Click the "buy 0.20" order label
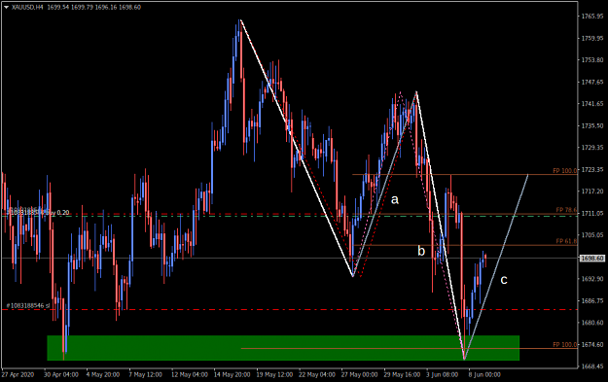Viewport: 608px width, 382px height. point(57,212)
